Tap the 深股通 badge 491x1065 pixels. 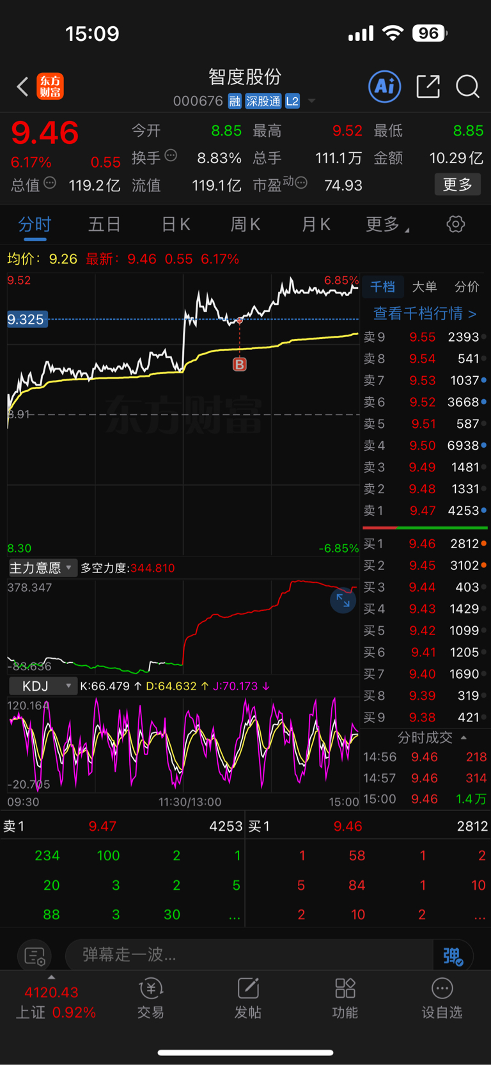[263, 101]
